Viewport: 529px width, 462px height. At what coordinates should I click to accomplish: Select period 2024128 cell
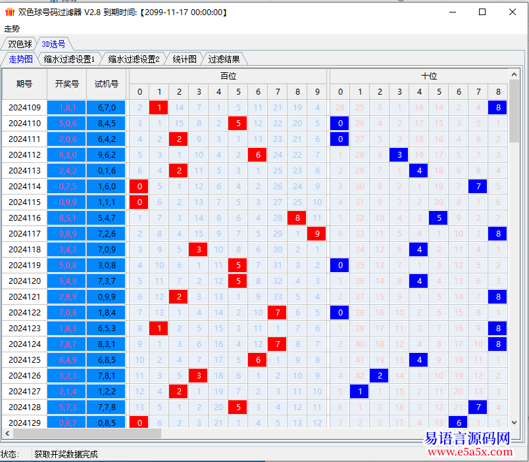tap(24, 407)
